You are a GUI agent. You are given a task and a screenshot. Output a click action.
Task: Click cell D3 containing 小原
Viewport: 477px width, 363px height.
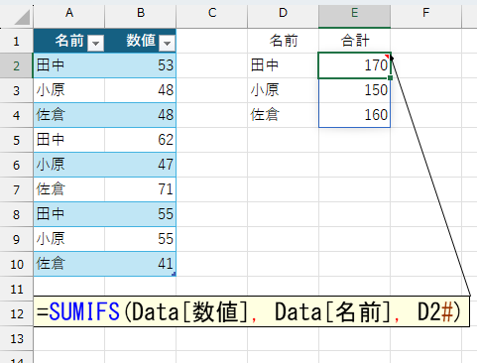pyautogui.click(x=283, y=90)
